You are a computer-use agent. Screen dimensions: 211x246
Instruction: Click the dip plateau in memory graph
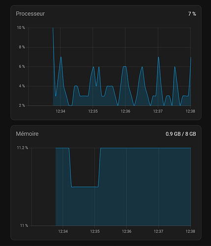point(85,187)
